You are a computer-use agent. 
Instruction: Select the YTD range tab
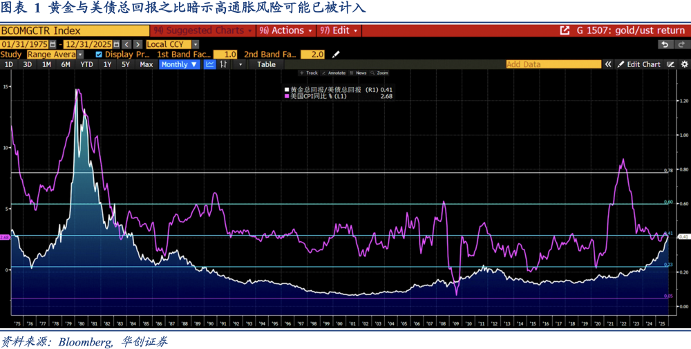pos(87,64)
